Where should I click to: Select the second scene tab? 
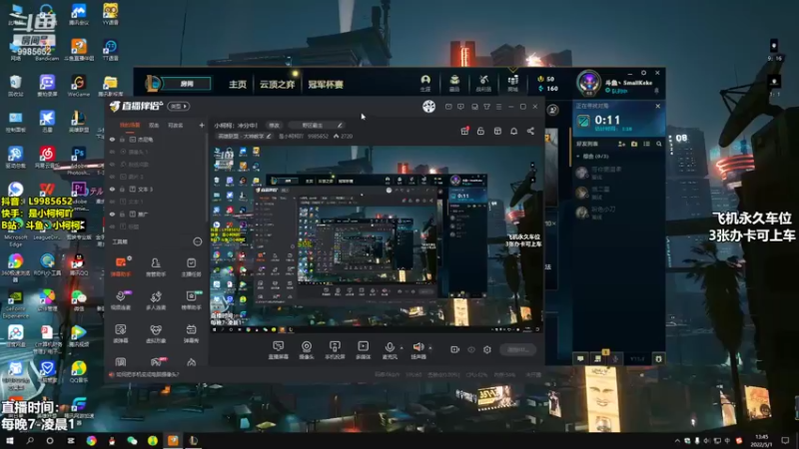point(154,125)
